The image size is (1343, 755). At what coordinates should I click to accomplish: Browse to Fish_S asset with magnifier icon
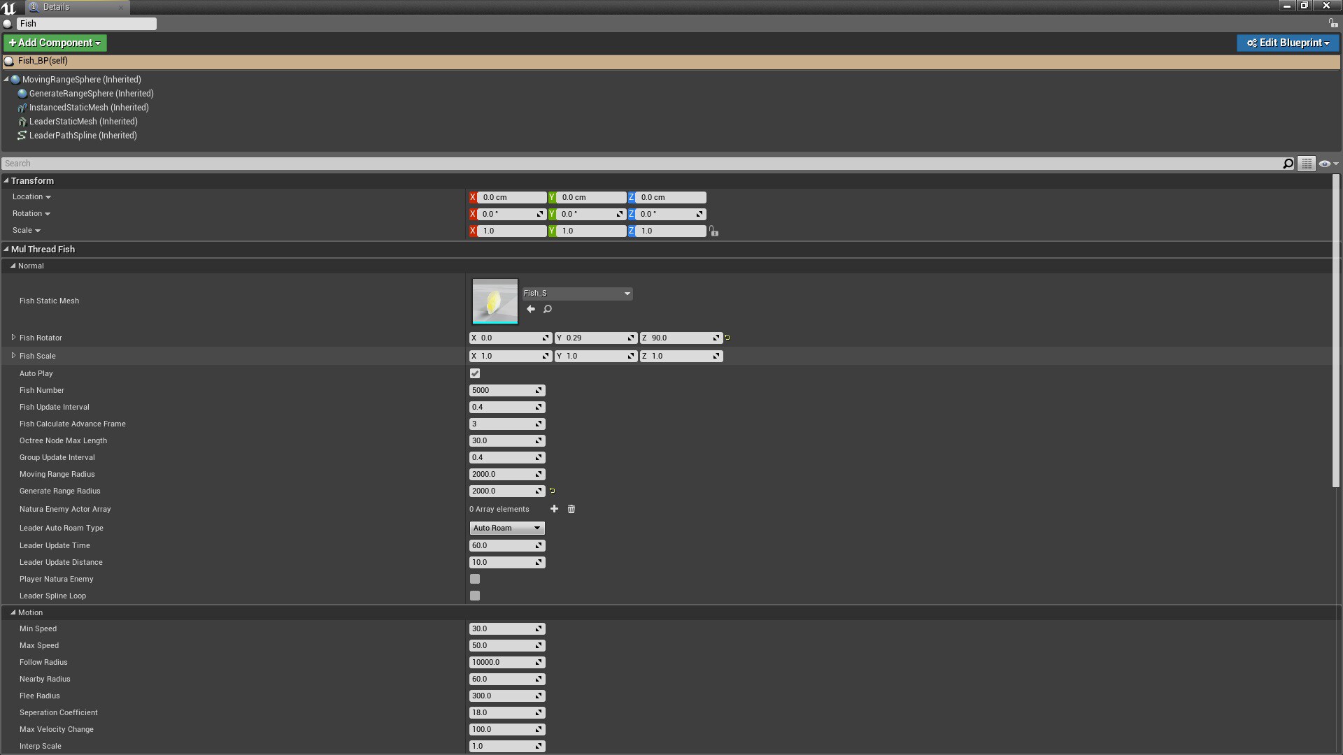click(x=548, y=309)
